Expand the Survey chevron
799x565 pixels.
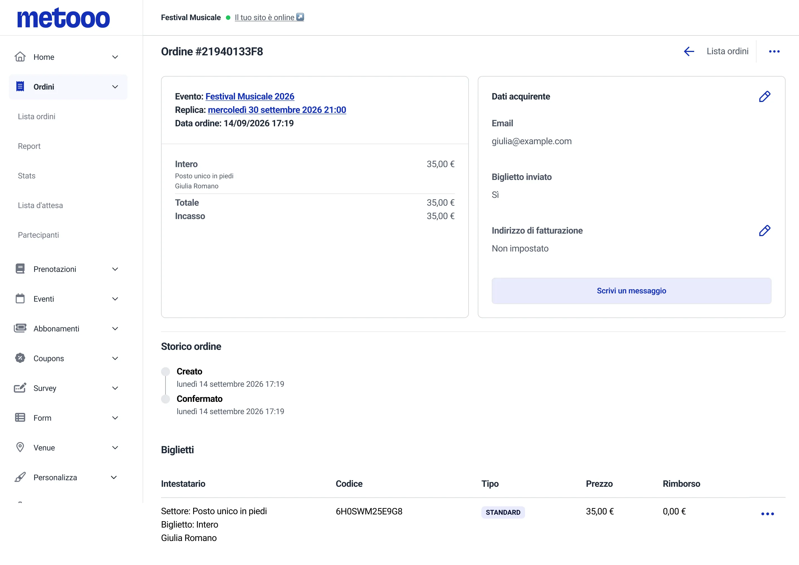pyautogui.click(x=115, y=388)
